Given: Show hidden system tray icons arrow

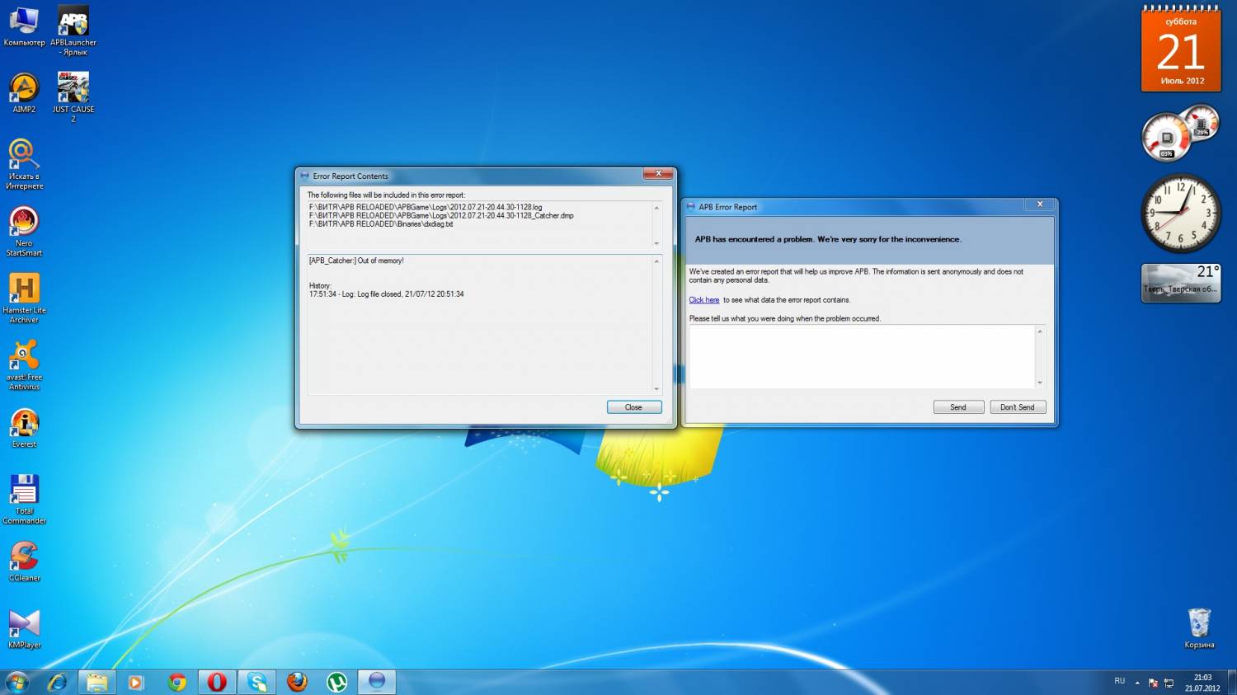Looking at the screenshot, I should (x=1137, y=683).
